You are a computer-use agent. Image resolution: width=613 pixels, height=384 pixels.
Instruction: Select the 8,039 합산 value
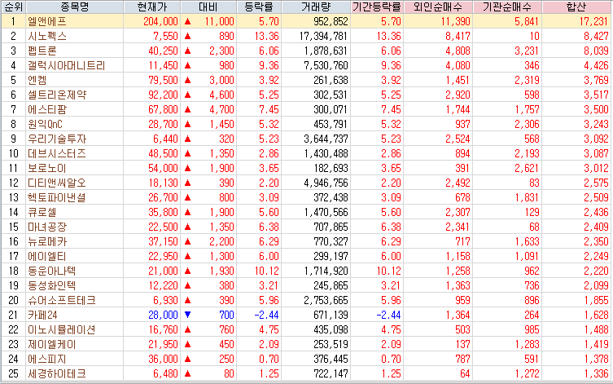596,51
